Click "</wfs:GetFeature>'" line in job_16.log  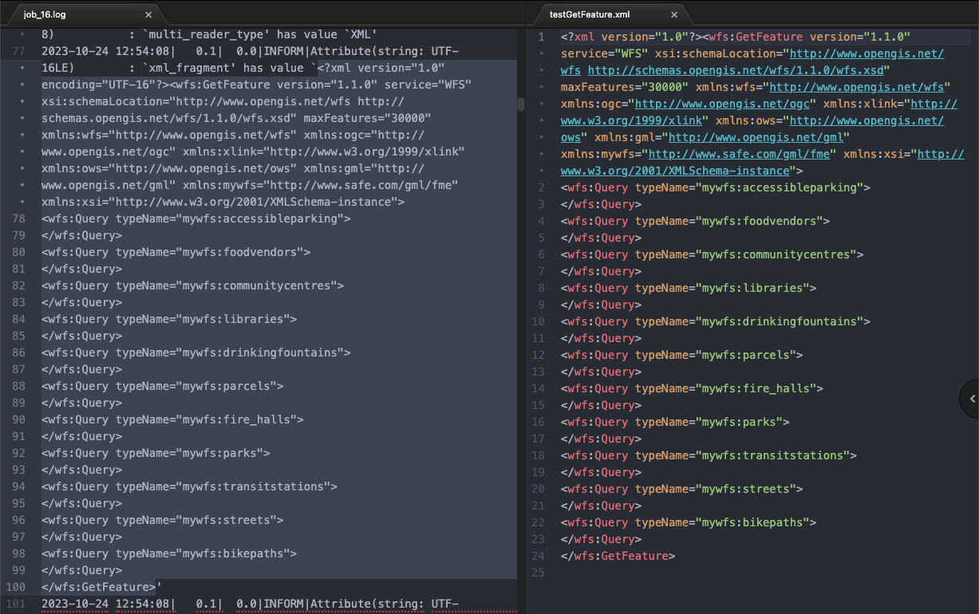pos(102,587)
